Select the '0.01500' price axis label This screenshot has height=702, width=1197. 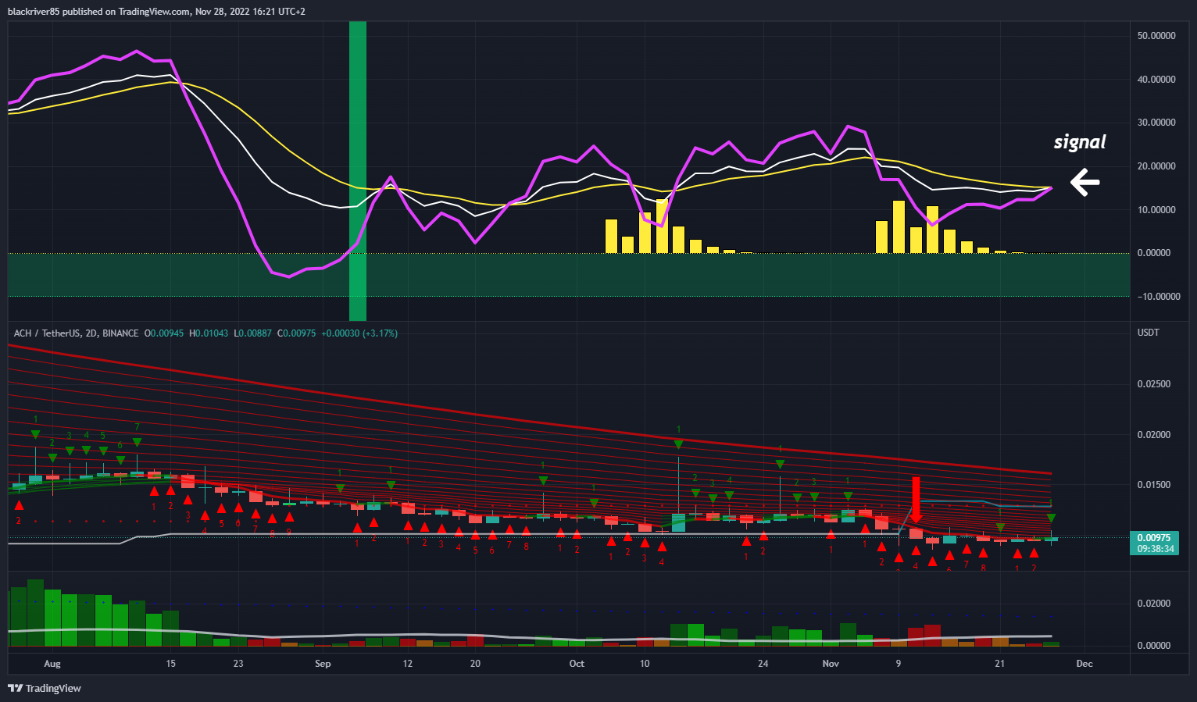tap(1154, 485)
